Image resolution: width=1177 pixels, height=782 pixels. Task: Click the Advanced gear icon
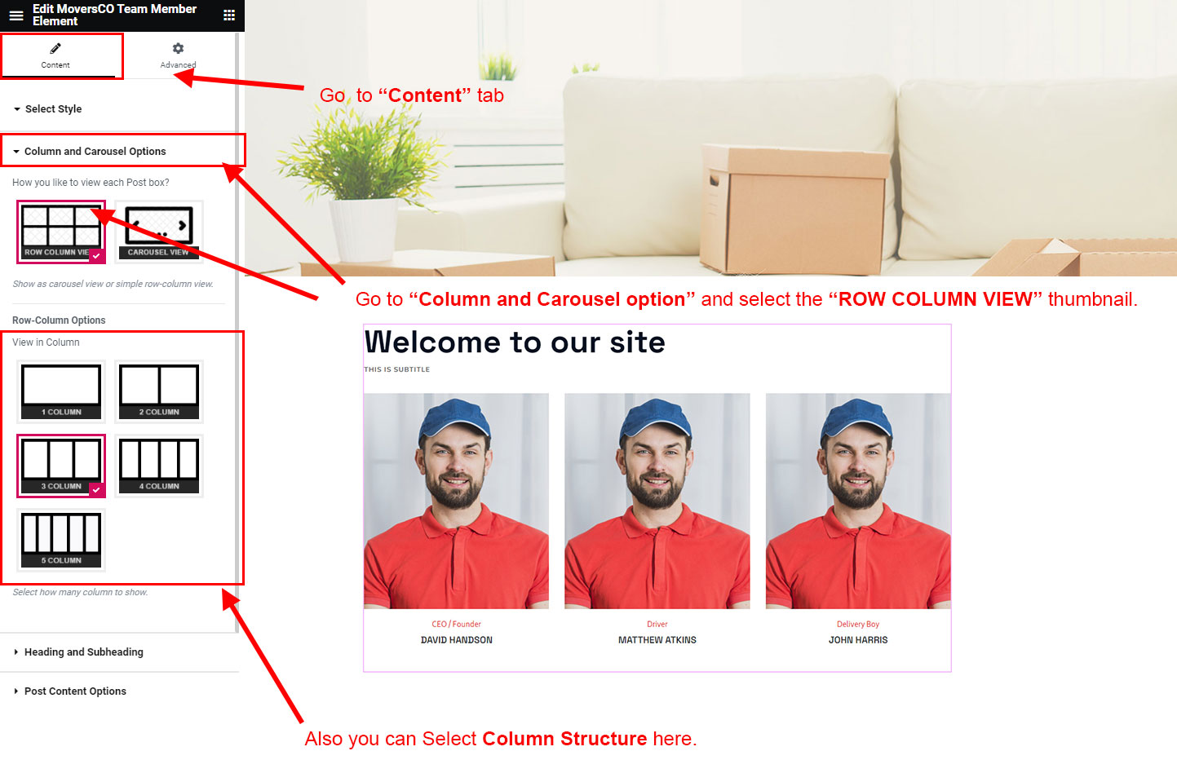pos(178,48)
